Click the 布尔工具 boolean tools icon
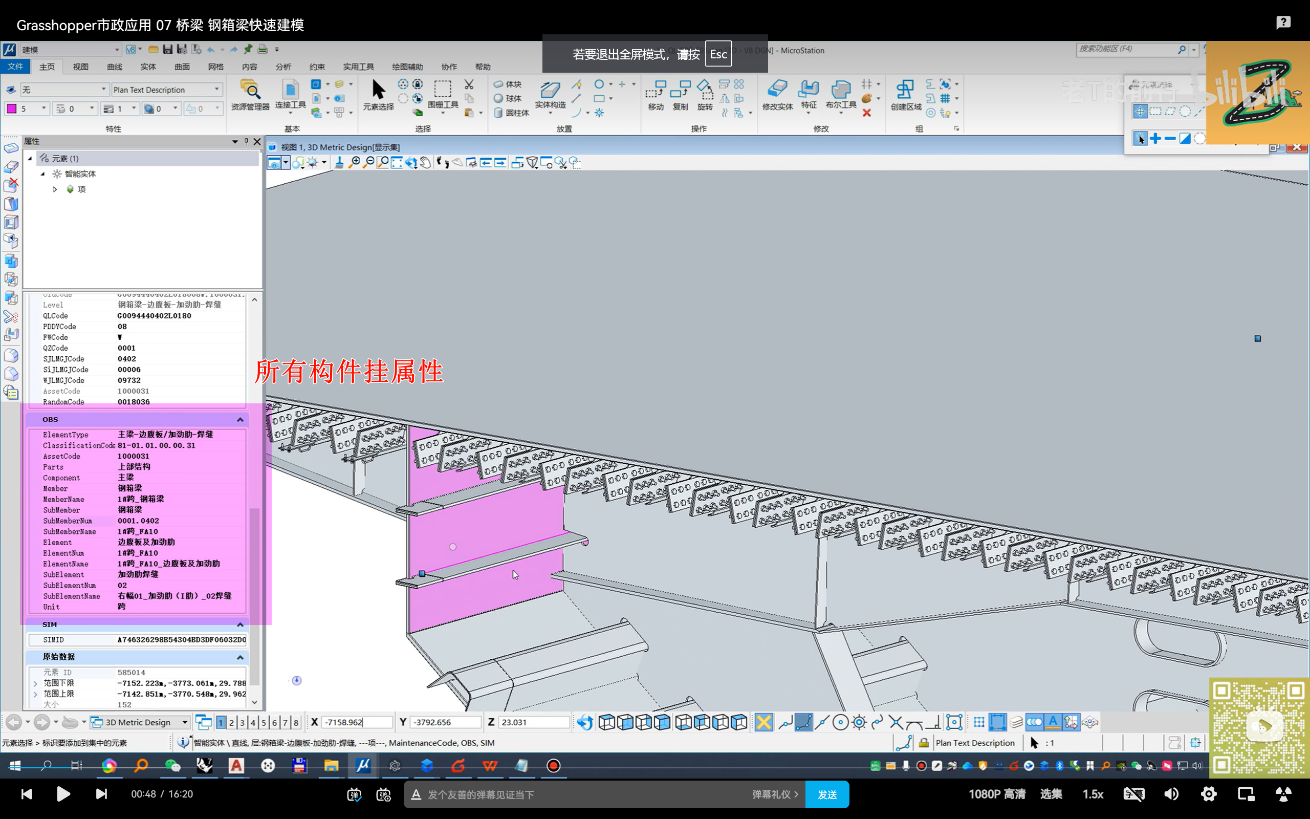 point(840,90)
